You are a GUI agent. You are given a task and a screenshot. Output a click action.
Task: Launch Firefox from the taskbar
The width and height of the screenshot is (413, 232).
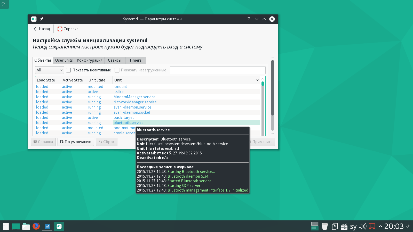(36, 226)
